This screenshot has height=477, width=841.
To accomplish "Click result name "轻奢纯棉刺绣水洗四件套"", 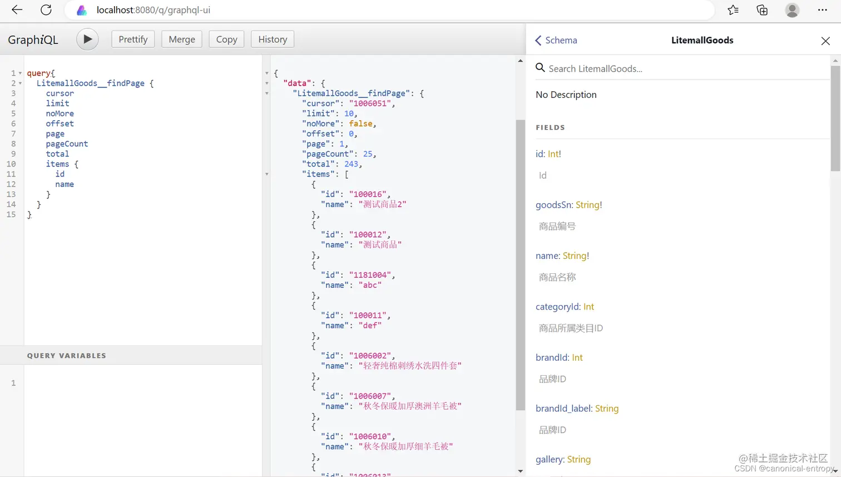I will (x=410, y=366).
